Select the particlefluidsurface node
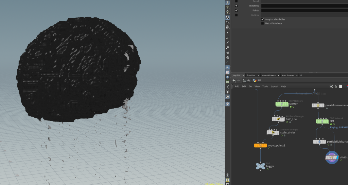This screenshot has width=348, height=185. tap(319, 142)
